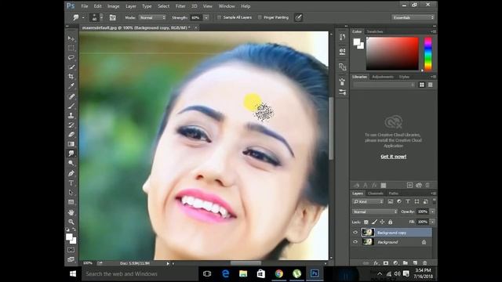
Task: Select the Quick Selection tool
Action: [71, 67]
